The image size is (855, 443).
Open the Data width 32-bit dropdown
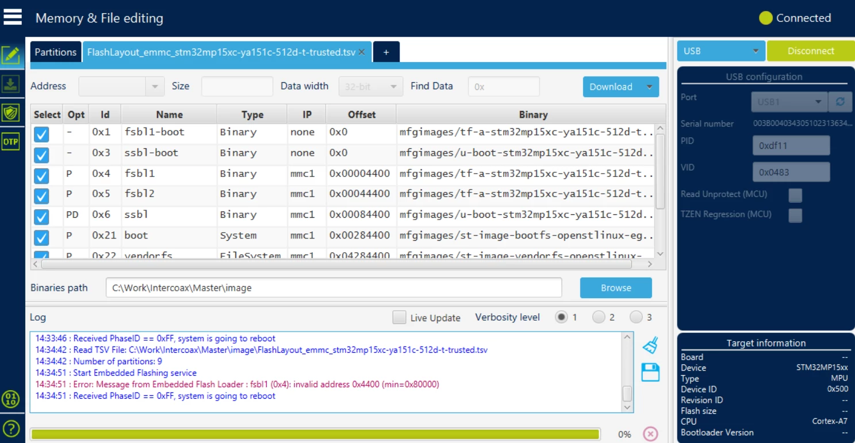[x=371, y=87]
